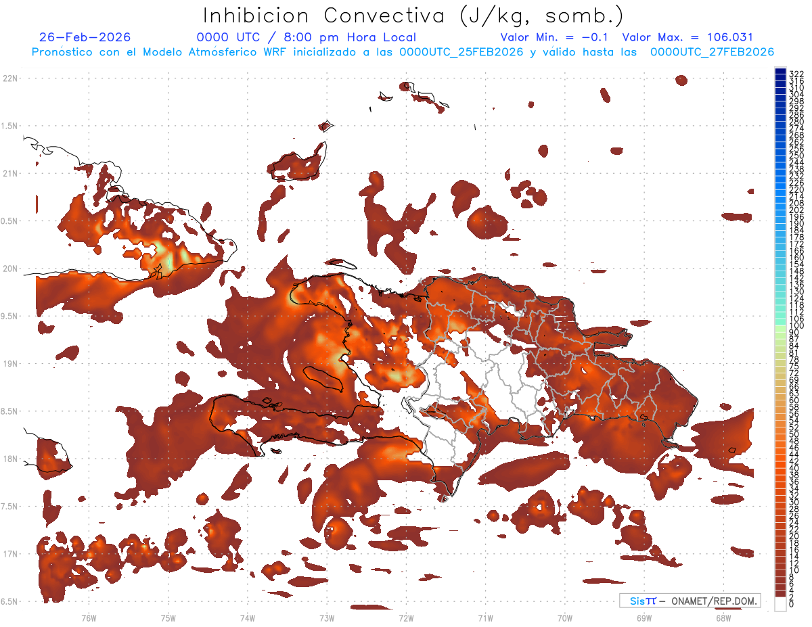This screenshot has width=812, height=627.
Task: Click latitude label '7.5N'
Action: pos(10,506)
